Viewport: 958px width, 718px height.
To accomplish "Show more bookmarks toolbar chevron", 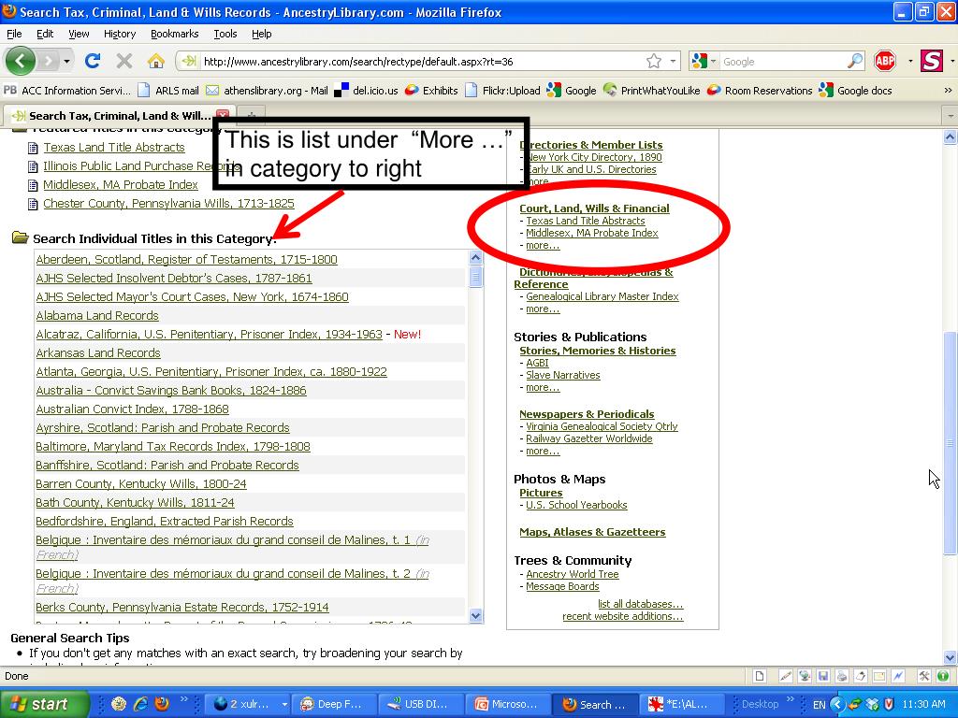I will coord(948,91).
